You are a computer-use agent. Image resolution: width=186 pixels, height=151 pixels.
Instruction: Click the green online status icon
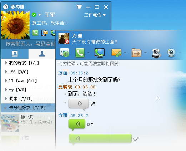point(34,15)
